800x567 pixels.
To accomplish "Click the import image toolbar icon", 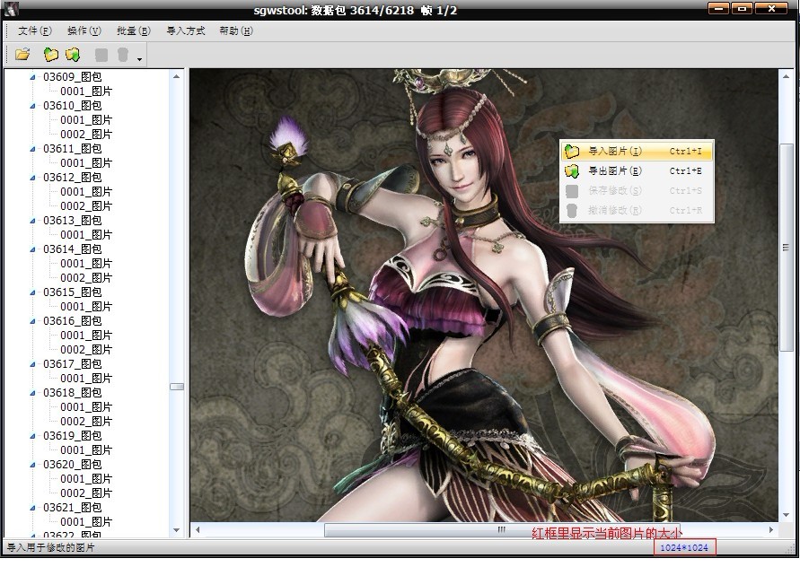I will coord(51,55).
